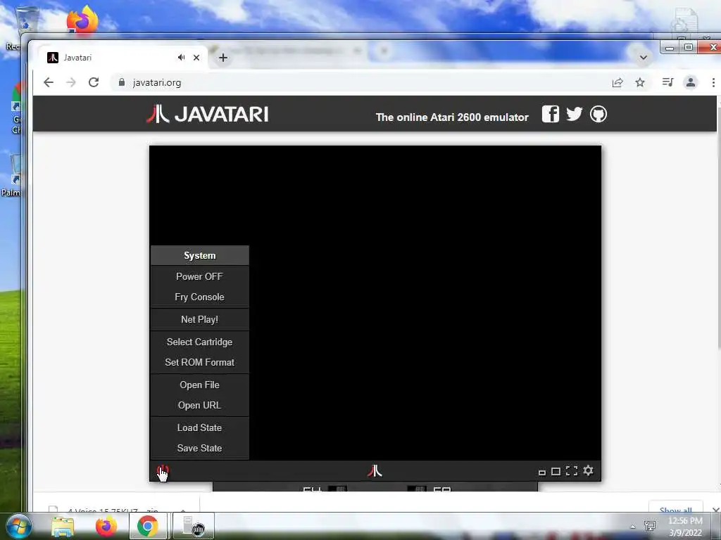The height and width of the screenshot is (540, 721).
Task: View site lock information
Action: pos(121,82)
